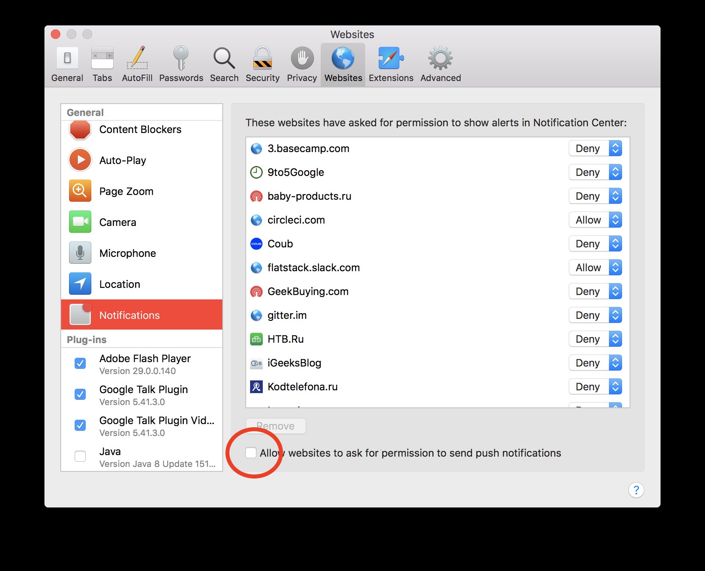This screenshot has width=705, height=571.
Task: Open the circleci.com Allow dropdown
Action: point(595,220)
